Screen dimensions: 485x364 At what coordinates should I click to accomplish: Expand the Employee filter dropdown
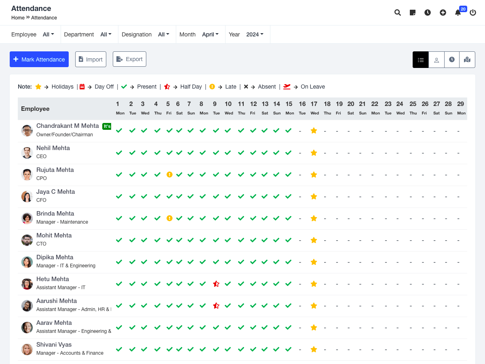pos(48,34)
